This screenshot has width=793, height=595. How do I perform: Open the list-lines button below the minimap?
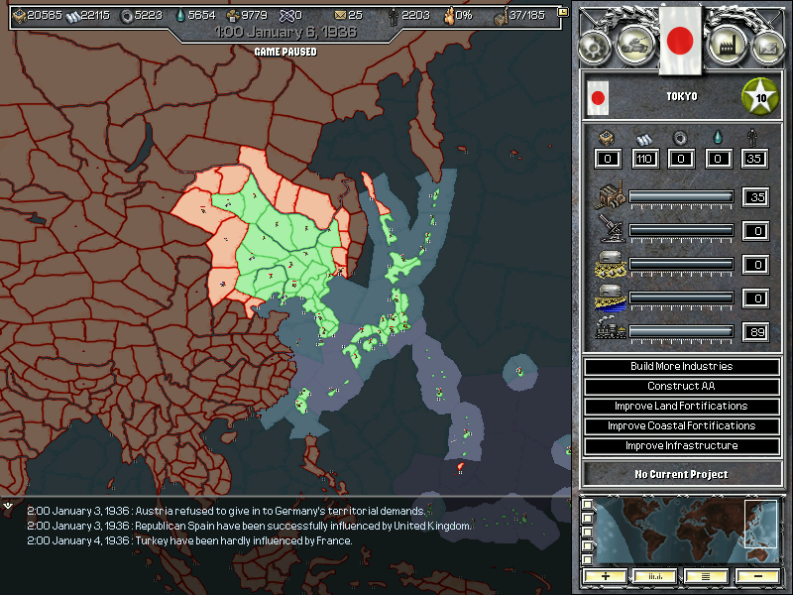707,575
